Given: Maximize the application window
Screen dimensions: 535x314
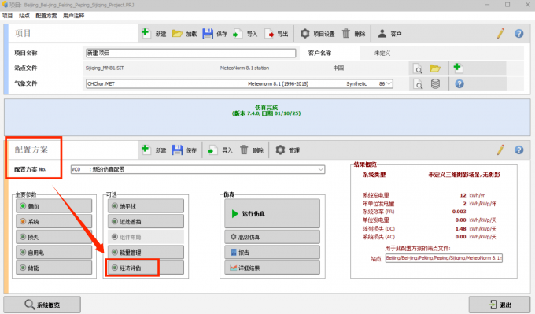Looking at the screenshot, I should tap(507, 5).
